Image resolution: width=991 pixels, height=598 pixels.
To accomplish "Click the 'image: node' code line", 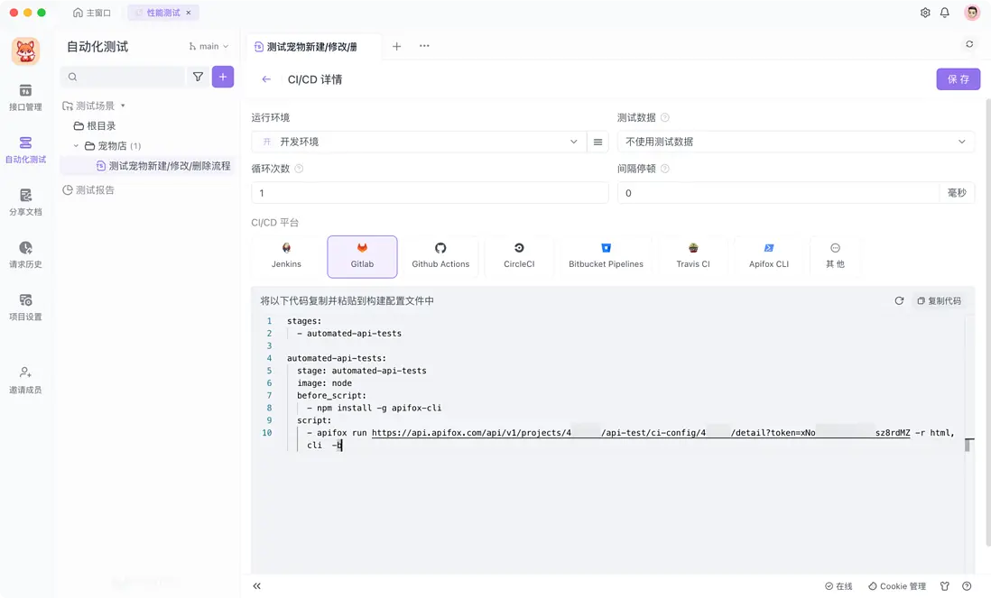I will click(x=324, y=382).
